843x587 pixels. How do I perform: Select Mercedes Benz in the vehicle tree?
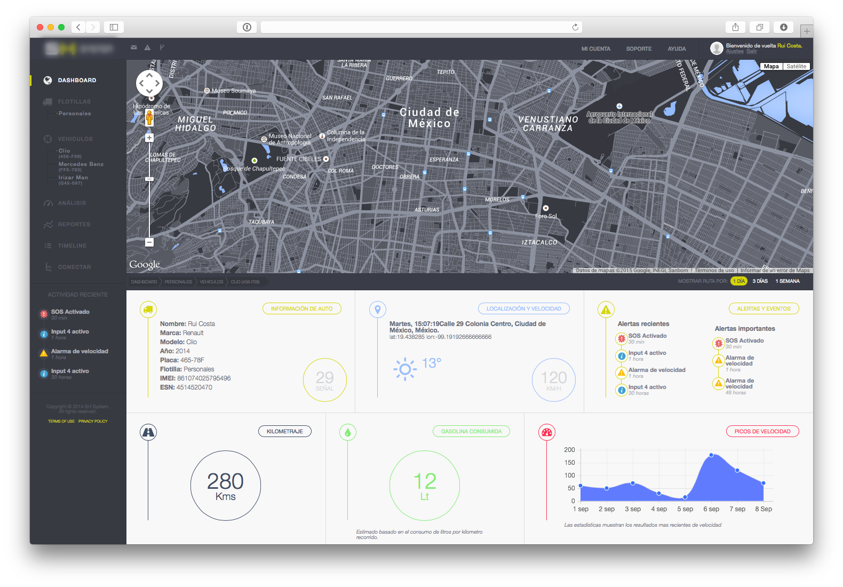[x=81, y=164]
